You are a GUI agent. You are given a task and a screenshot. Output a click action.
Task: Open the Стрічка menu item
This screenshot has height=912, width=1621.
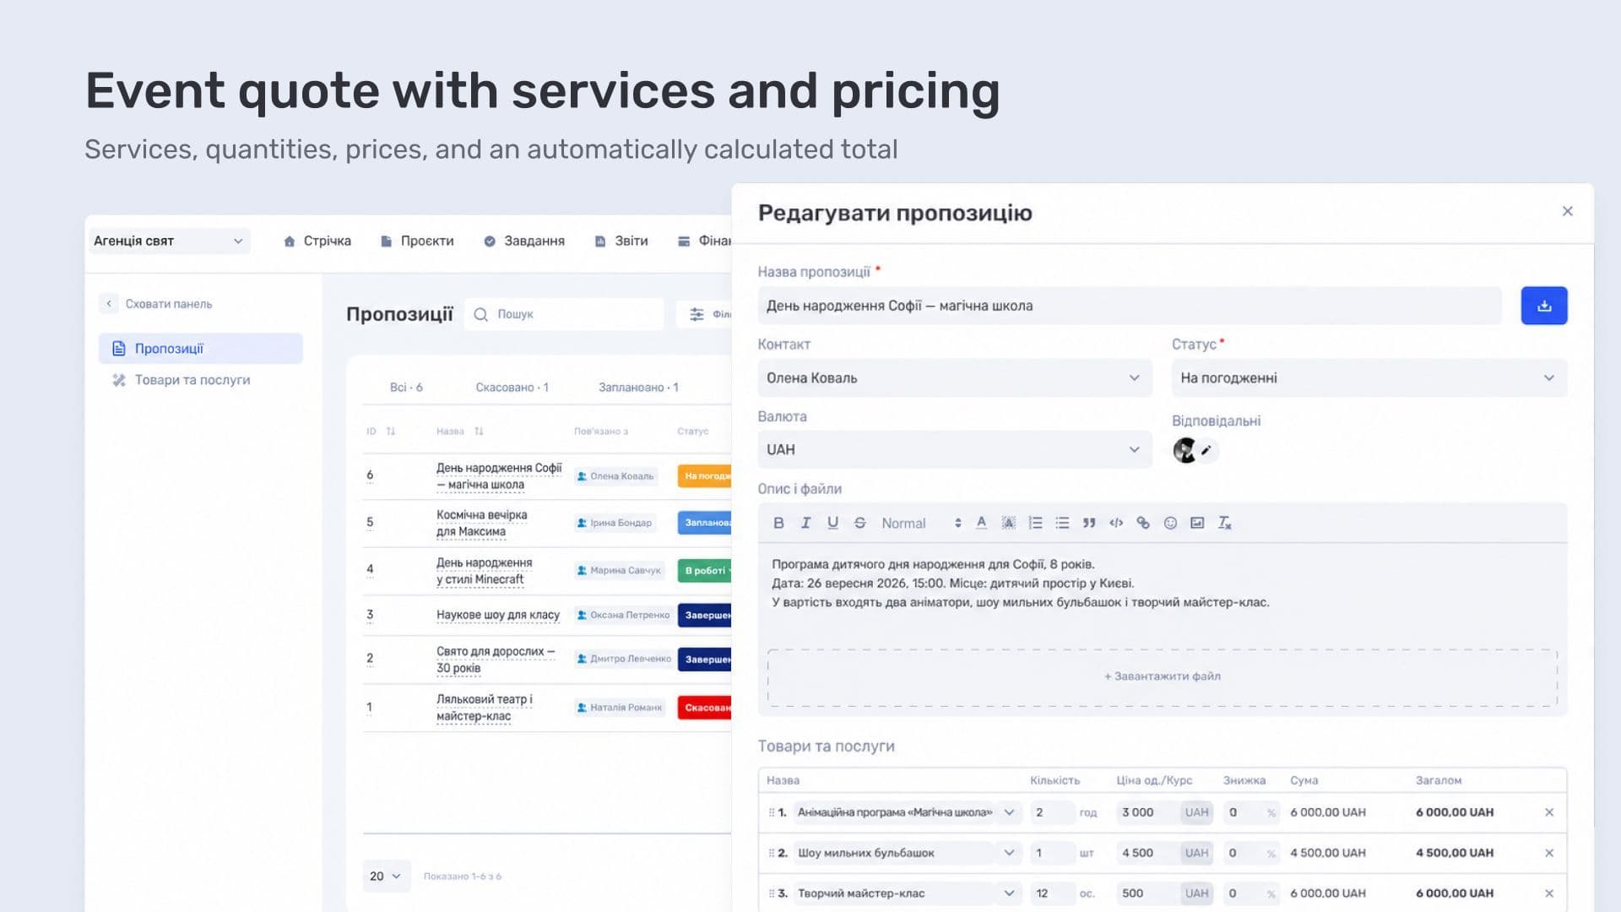point(317,242)
